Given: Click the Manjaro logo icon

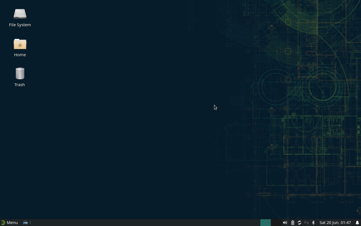Looking at the screenshot, I should point(3,222).
